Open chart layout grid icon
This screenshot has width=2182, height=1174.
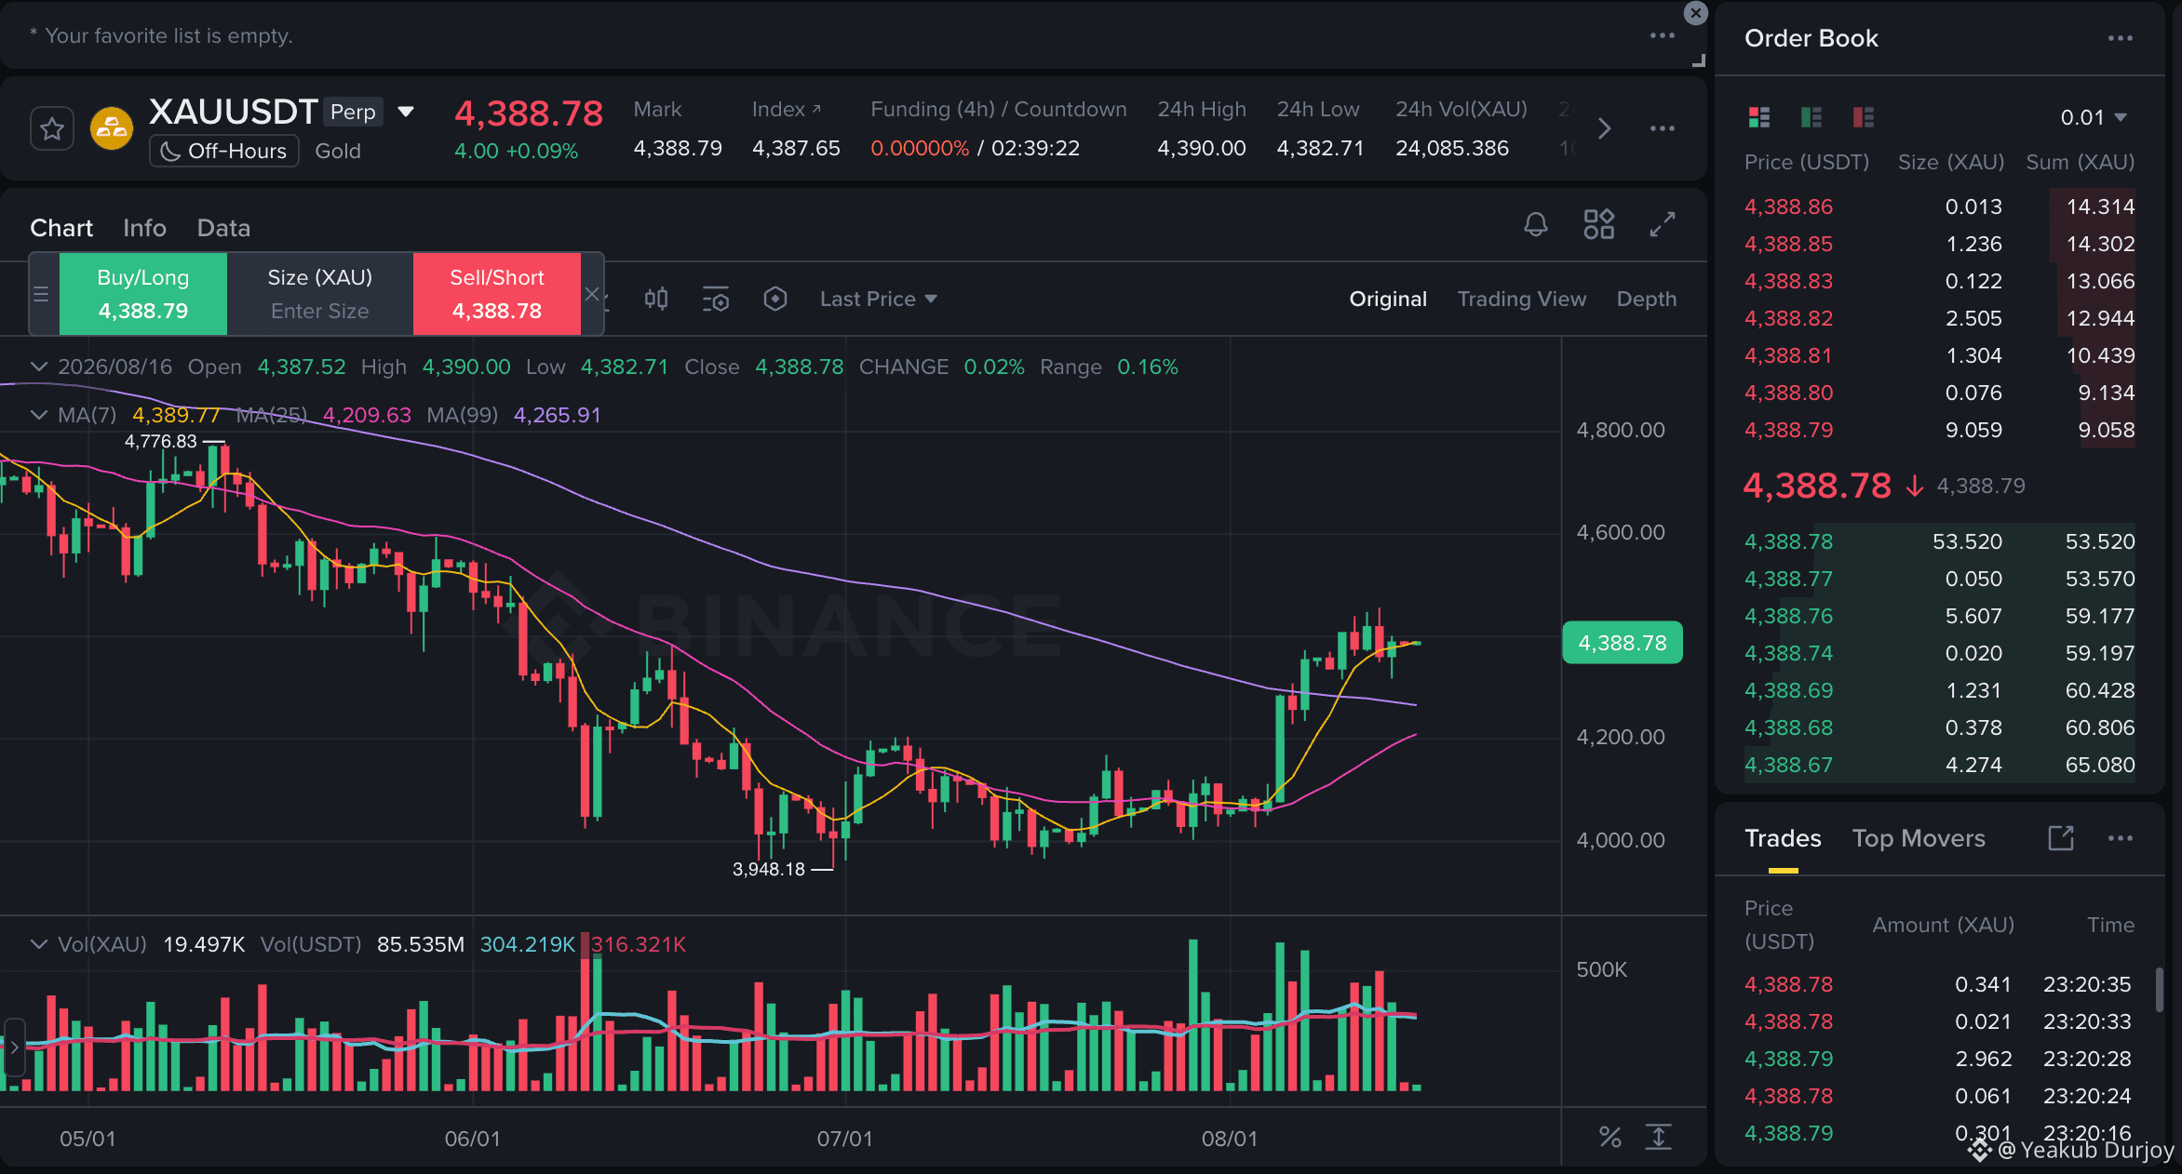coord(1599,224)
